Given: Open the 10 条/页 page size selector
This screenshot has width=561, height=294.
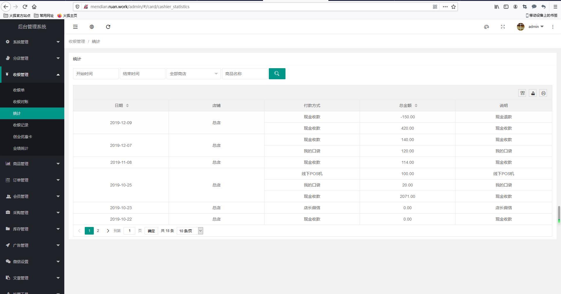Looking at the screenshot, I should 190,231.
